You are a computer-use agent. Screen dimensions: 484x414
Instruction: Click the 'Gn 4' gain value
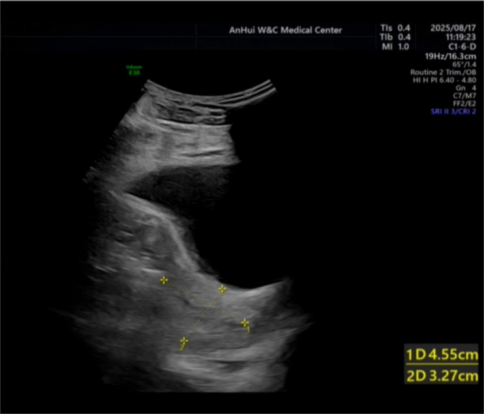pos(466,88)
